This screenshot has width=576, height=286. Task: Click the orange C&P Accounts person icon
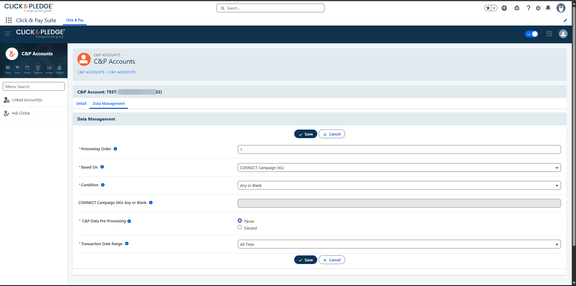[84, 59]
